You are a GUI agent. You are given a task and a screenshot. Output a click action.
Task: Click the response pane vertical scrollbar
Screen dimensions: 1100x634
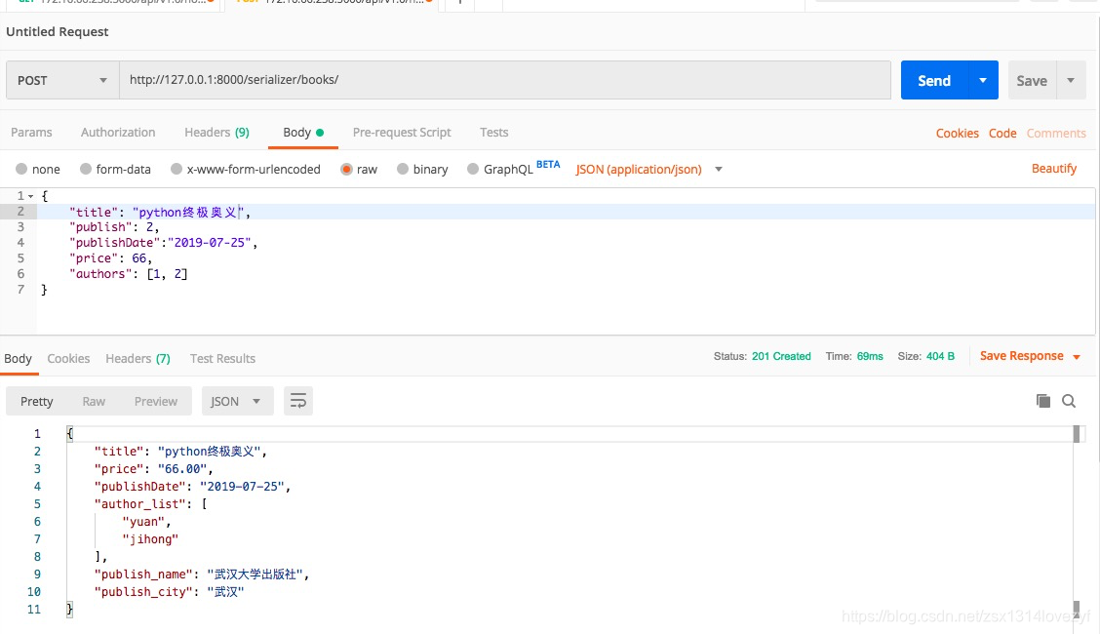[x=1077, y=521]
